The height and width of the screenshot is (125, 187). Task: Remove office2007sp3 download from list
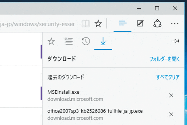[171, 114]
